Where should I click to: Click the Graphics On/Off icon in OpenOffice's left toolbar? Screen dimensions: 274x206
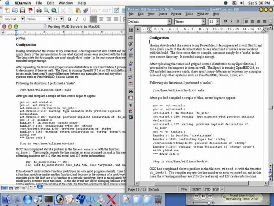131,111
